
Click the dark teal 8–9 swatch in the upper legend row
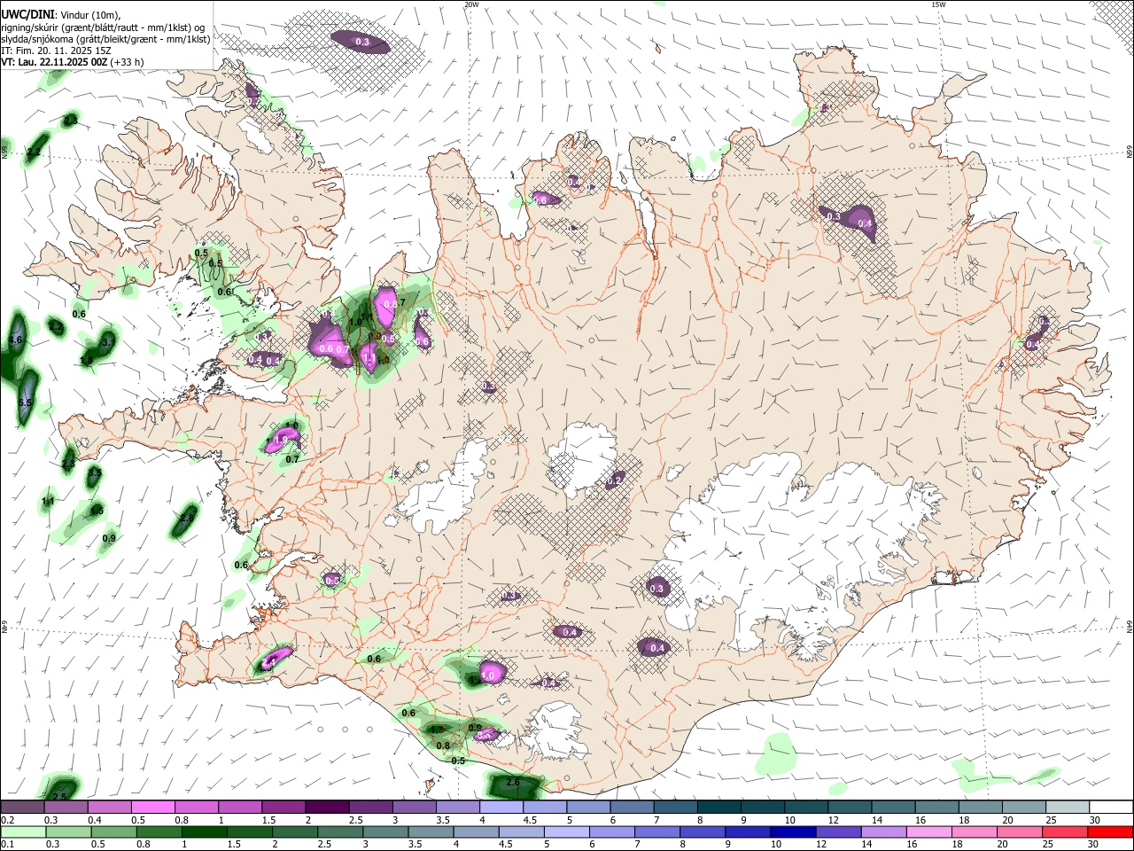(x=719, y=808)
